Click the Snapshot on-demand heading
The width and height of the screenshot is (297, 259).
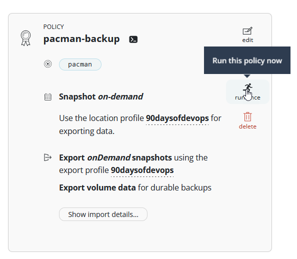101,96
